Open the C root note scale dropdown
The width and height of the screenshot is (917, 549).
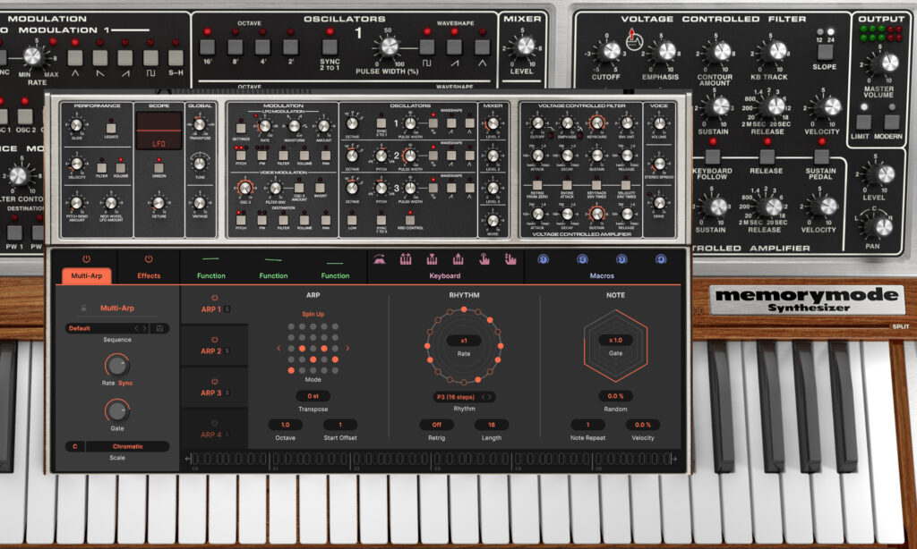[x=75, y=446]
